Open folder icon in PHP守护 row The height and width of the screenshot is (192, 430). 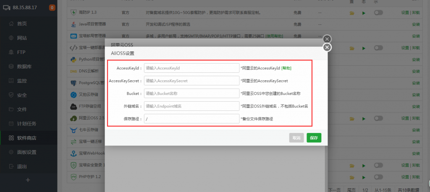[x=352, y=177]
